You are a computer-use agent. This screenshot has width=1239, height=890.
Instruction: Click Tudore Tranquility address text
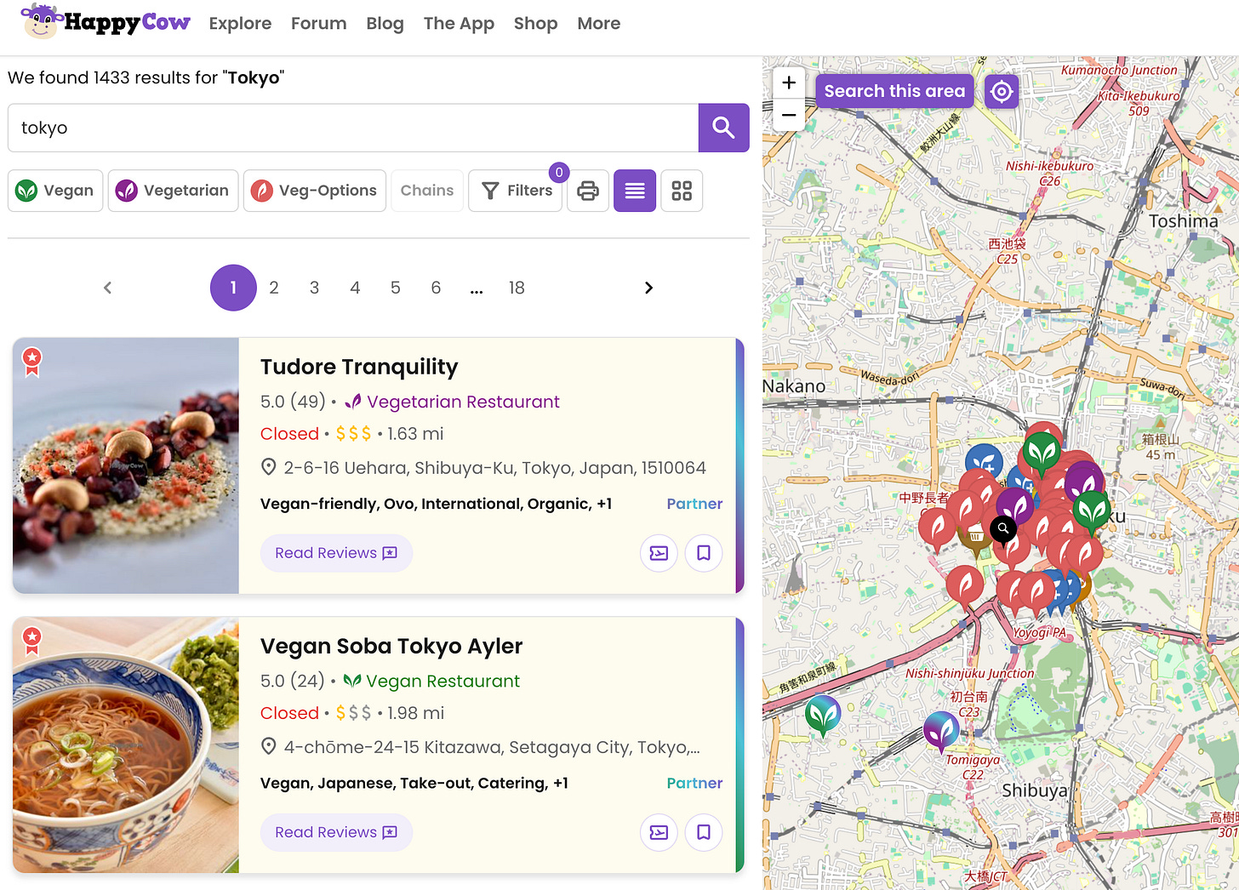tap(494, 468)
